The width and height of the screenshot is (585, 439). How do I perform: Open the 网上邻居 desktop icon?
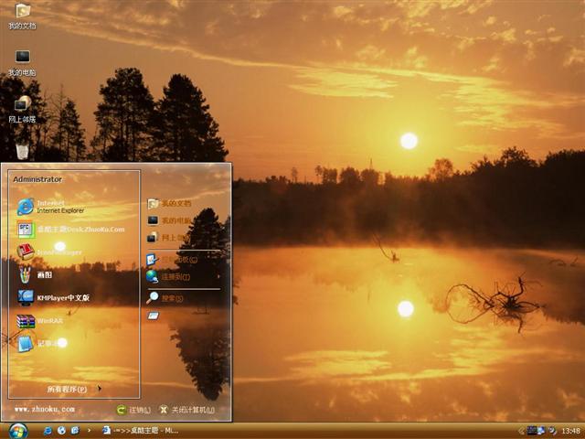tap(22, 106)
